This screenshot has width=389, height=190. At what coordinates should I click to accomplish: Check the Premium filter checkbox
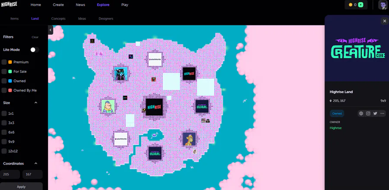(x=4, y=62)
